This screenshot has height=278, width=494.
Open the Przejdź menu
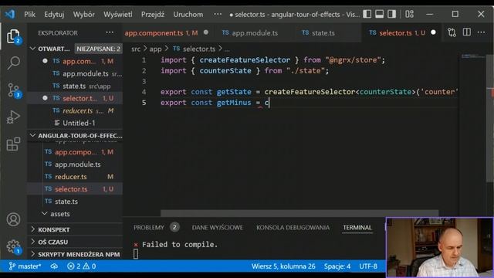(153, 14)
